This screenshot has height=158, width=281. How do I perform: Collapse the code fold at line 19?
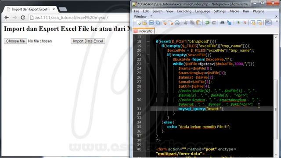coord(148,46)
